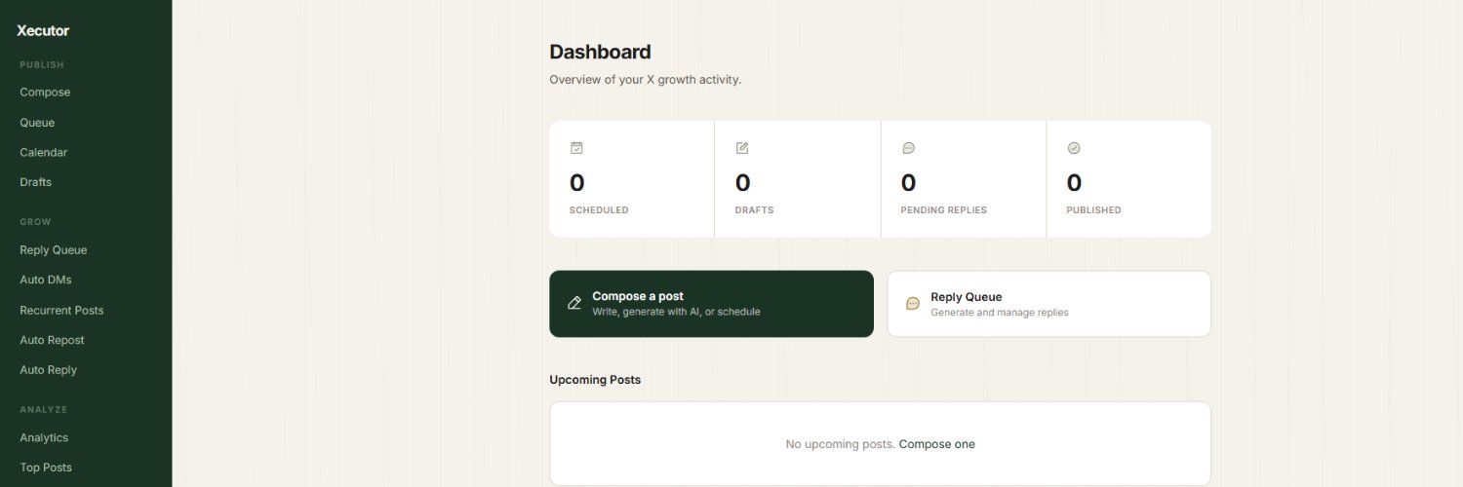Click the pen icon on Compose a post
The width and height of the screenshot is (1463, 487).
574,303
